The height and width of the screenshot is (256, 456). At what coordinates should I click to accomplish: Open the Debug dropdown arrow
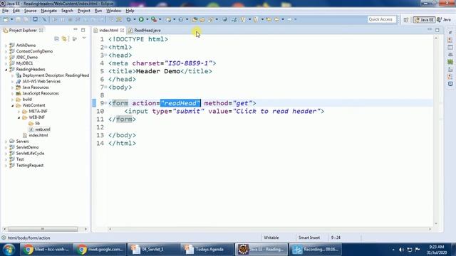click(135, 19)
